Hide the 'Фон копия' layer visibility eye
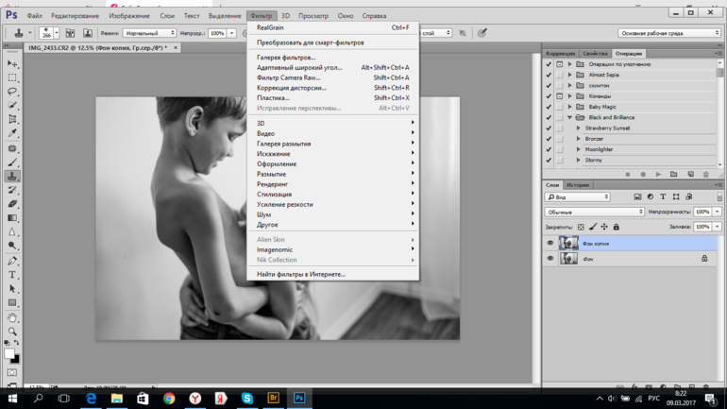 (x=550, y=244)
